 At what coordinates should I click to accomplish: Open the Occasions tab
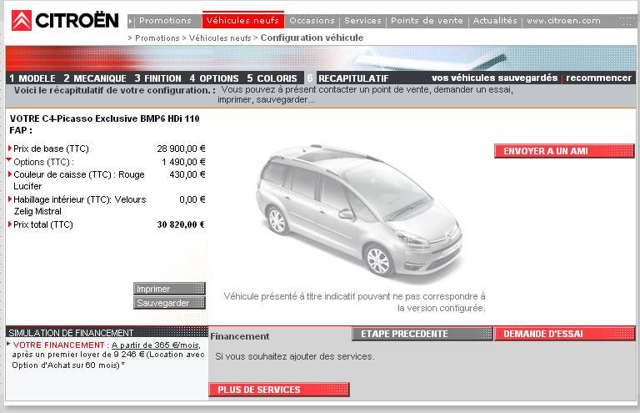pos(312,20)
